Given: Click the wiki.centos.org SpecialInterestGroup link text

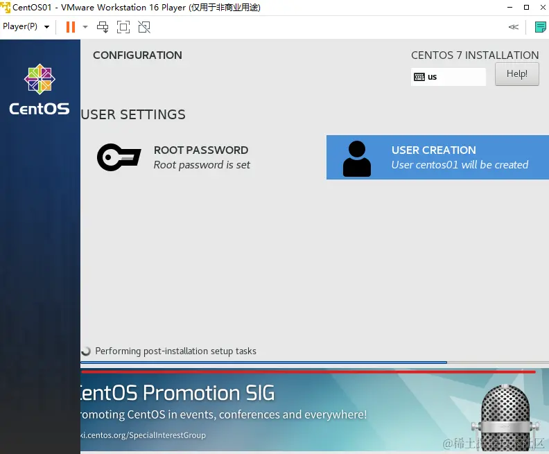Looking at the screenshot, I should tap(143, 435).
